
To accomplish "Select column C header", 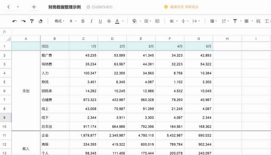I will [83, 39].
